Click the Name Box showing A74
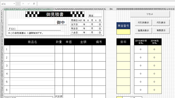 tap(7, 4)
